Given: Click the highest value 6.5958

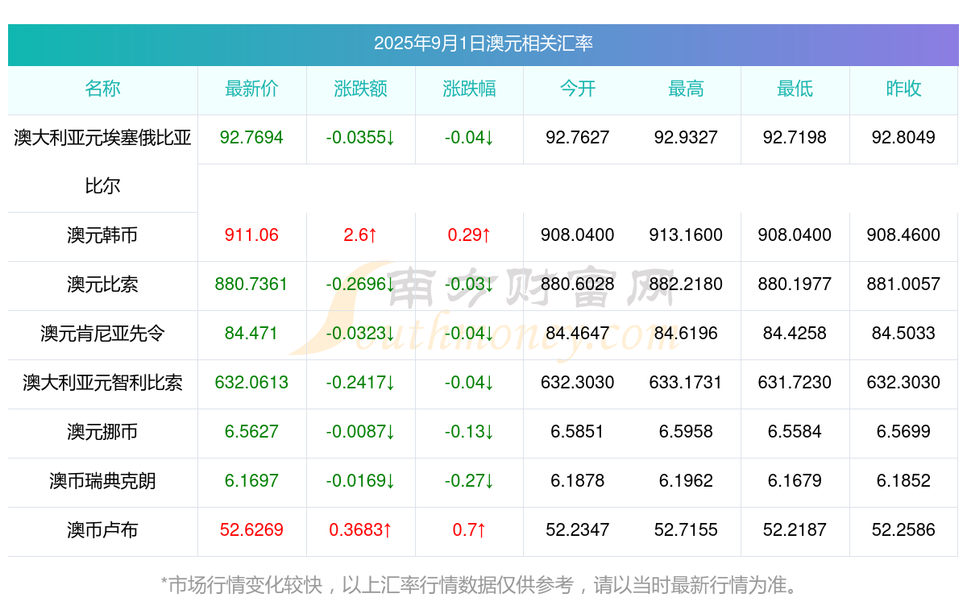Looking at the screenshot, I should pos(686,432).
